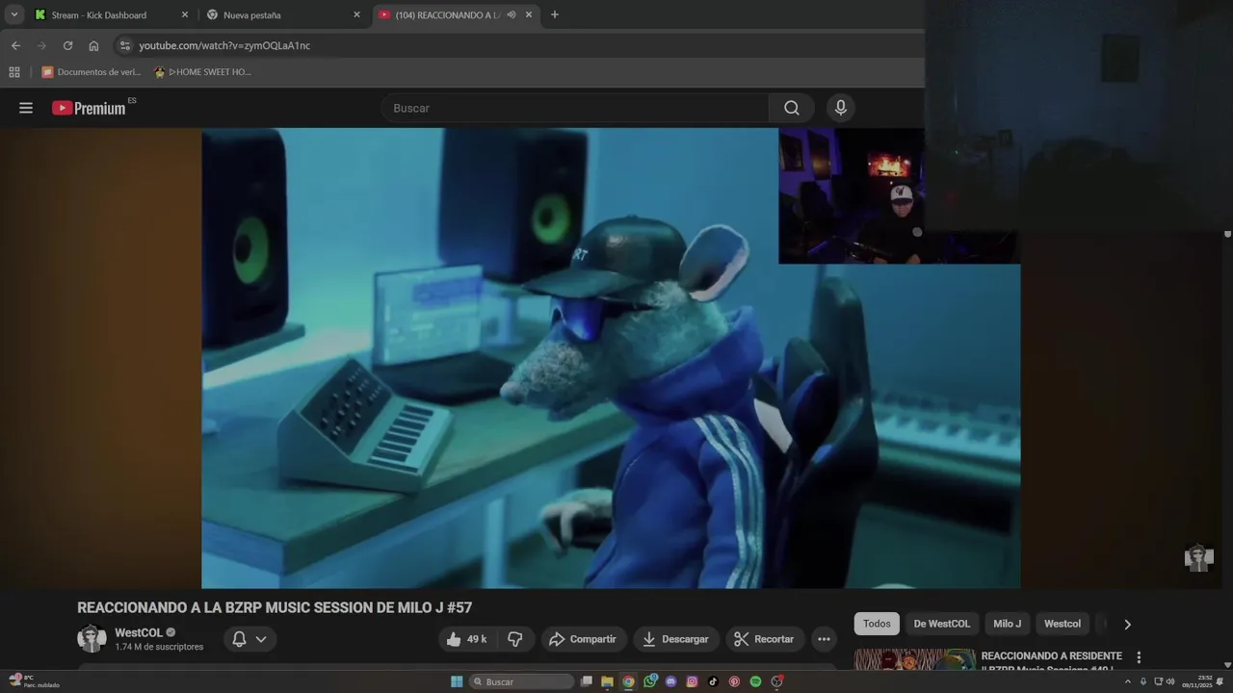
Task: Click the 1.74 M de suscriptores text
Action: tap(159, 647)
